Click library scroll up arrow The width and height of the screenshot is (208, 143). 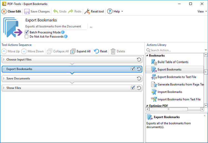click(206, 55)
